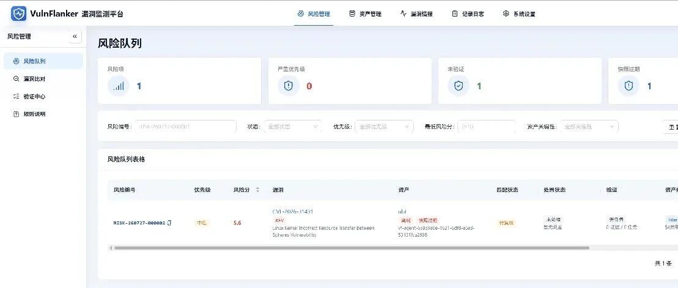678x288 pixels.
Task: Open the 漏洞情报 top navigation tab
Action: 416,14
